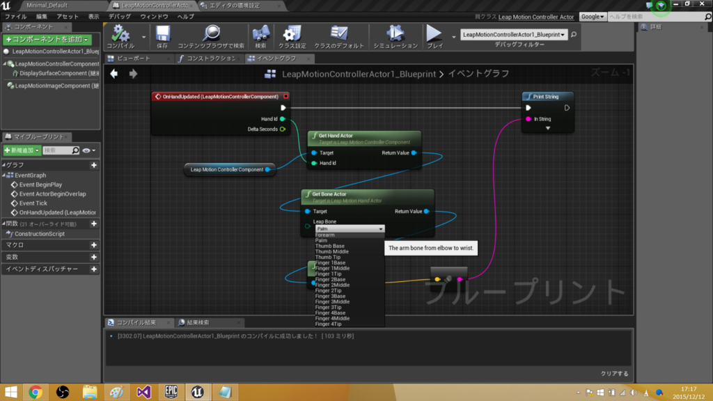The height and width of the screenshot is (401, 713).
Task: Click the Leap Bone Palm combo box
Action: coord(350,228)
